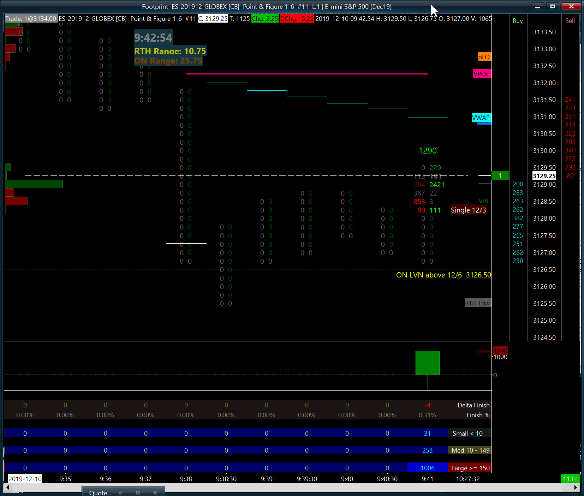The height and width of the screenshot is (496, 584).
Task: Click the RTH Low level label
Action: (x=477, y=303)
